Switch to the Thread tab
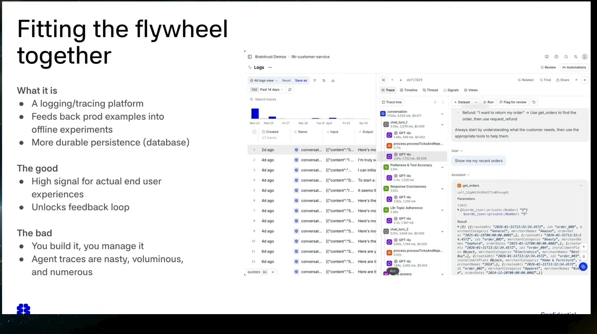The height and width of the screenshot is (334, 597). pos(430,90)
